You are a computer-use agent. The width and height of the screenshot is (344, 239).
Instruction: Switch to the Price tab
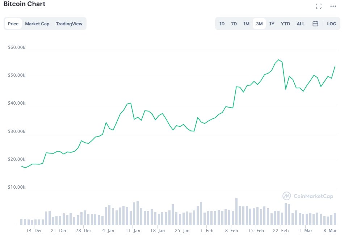point(13,24)
